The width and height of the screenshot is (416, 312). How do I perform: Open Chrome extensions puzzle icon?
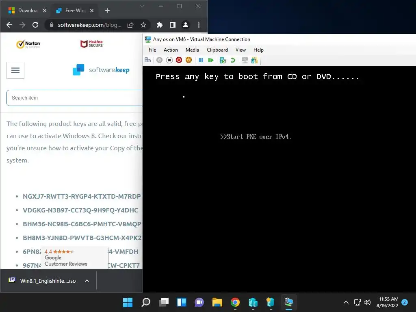tap(159, 25)
